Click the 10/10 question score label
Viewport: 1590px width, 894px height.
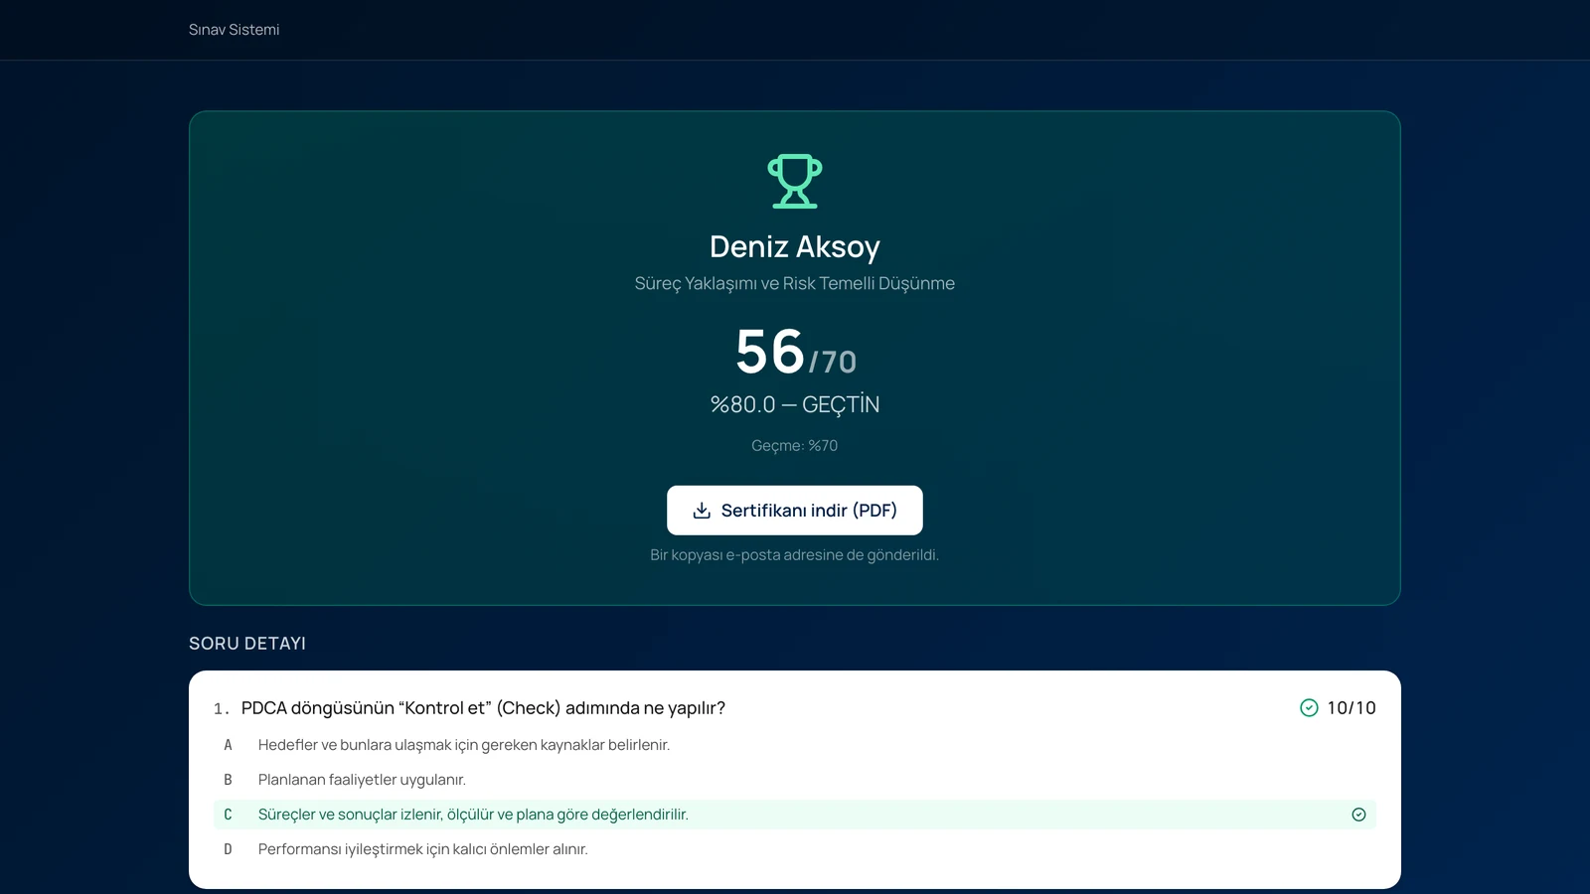pyautogui.click(x=1351, y=708)
